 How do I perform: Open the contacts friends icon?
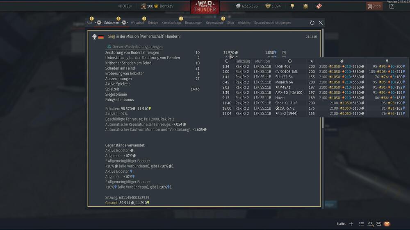(x=370, y=224)
